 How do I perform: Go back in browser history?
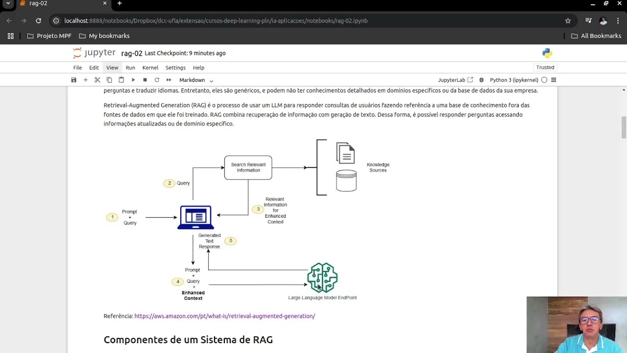coord(9,21)
